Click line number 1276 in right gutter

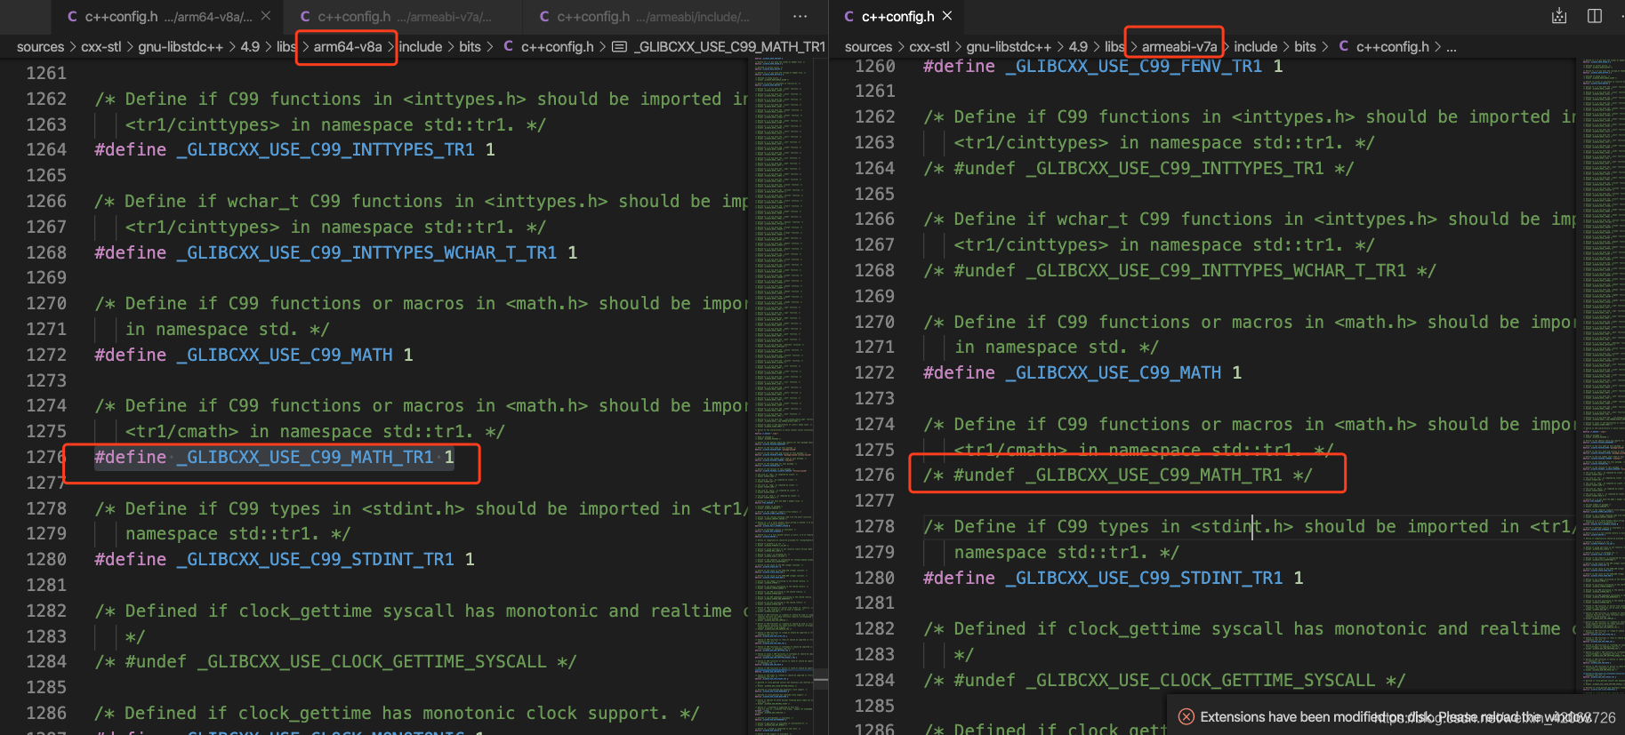pos(874,475)
